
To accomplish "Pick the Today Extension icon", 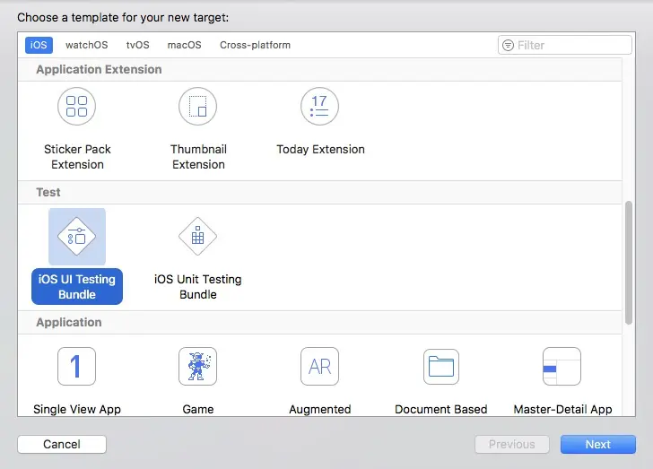I will [x=319, y=106].
